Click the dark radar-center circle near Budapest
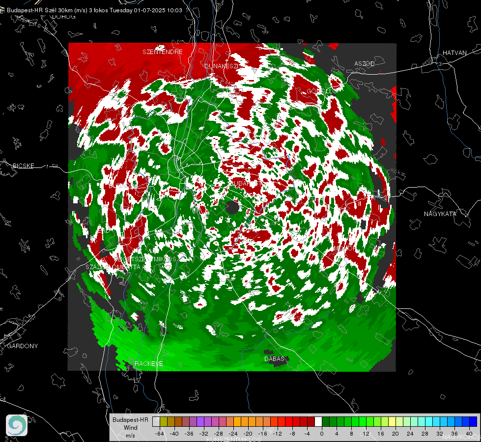Viewport: 481px width, 442px height. pos(232,208)
